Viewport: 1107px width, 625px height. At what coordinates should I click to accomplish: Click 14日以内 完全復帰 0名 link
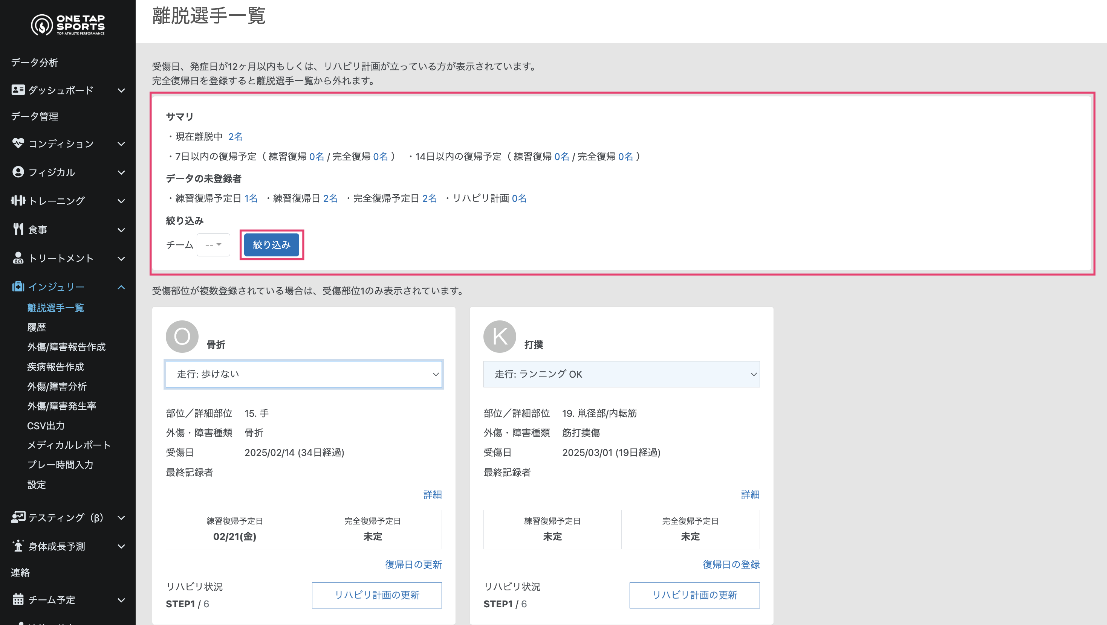(626, 156)
